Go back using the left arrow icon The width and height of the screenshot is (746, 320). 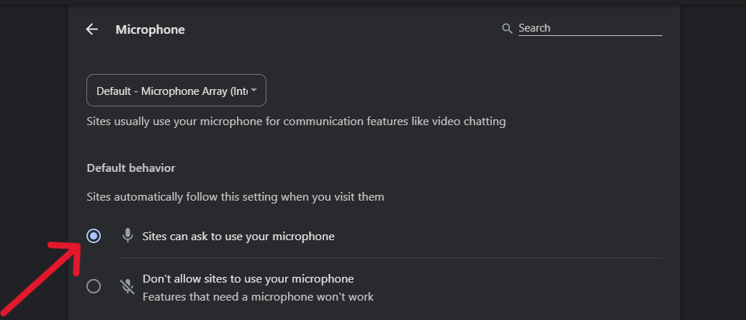tap(91, 29)
